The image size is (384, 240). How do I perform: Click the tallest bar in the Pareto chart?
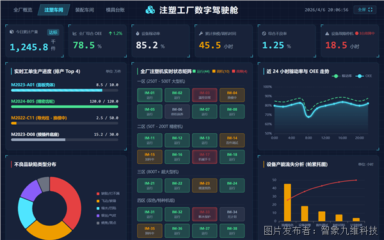click(287, 202)
